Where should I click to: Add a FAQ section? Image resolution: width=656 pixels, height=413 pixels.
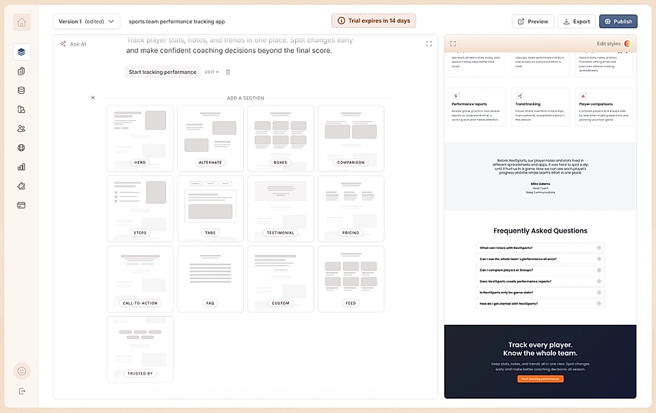click(210, 279)
